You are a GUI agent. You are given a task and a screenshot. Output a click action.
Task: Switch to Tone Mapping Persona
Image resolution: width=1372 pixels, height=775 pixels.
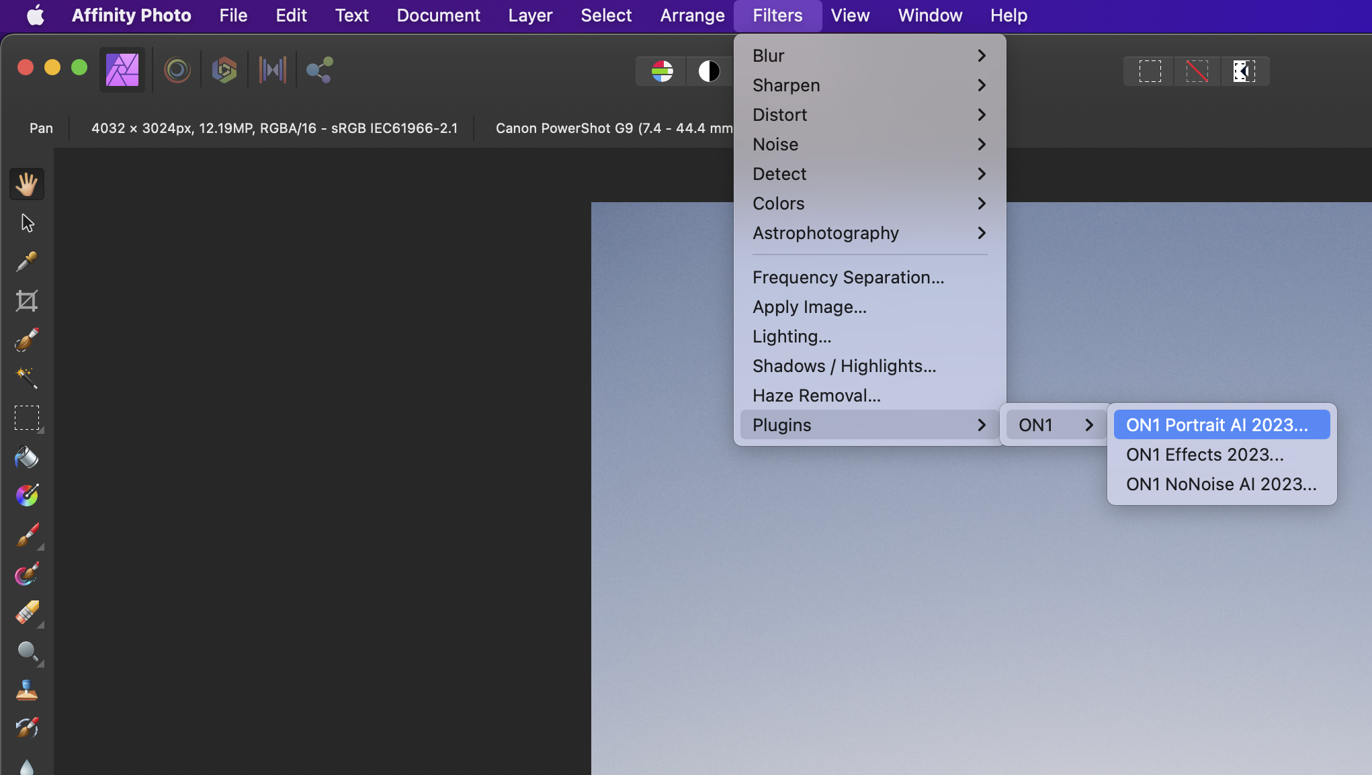click(272, 70)
